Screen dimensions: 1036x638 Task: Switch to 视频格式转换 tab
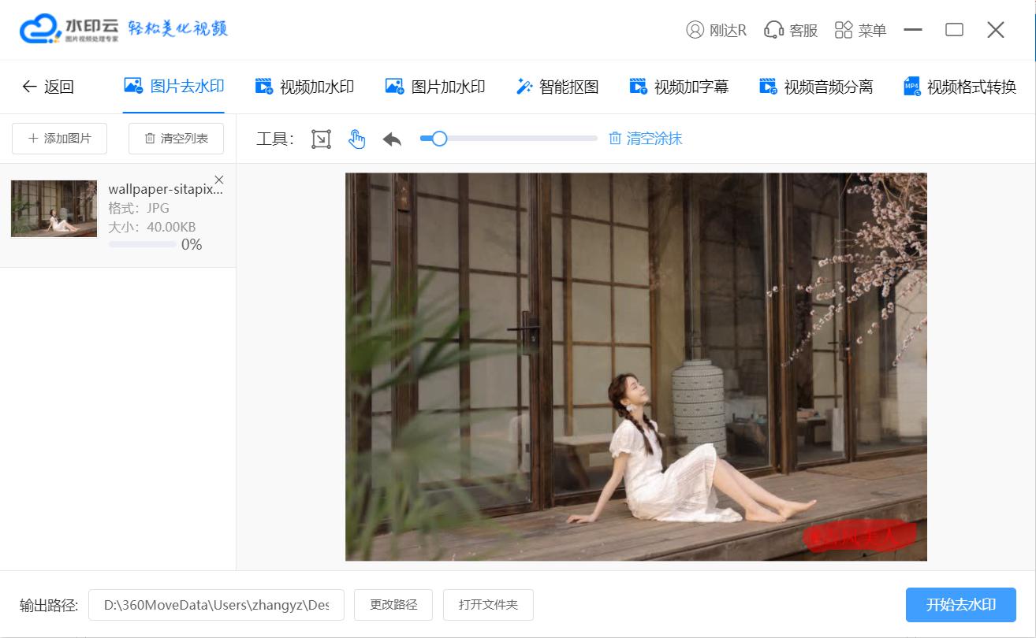coord(971,87)
